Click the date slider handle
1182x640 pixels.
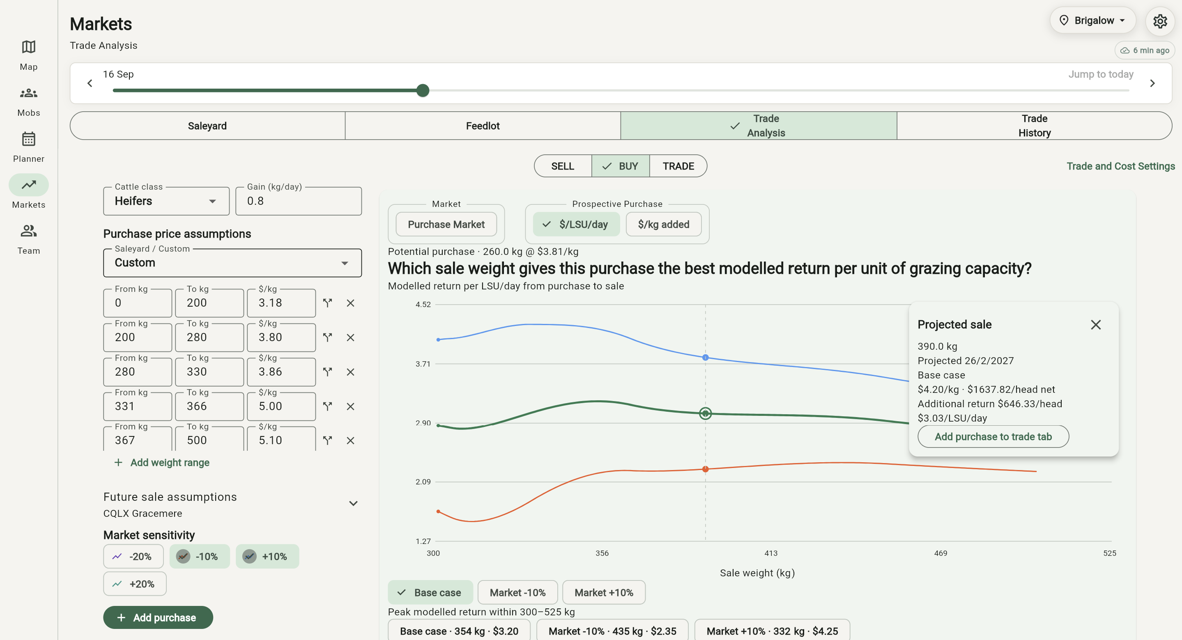(423, 90)
